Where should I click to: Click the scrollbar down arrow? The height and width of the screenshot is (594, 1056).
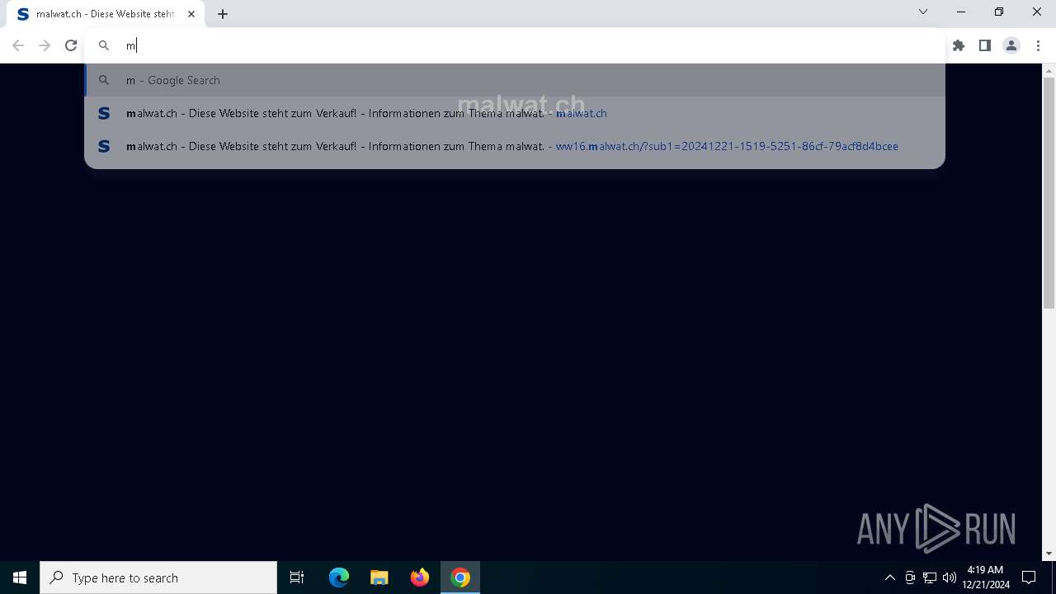coord(1049,554)
